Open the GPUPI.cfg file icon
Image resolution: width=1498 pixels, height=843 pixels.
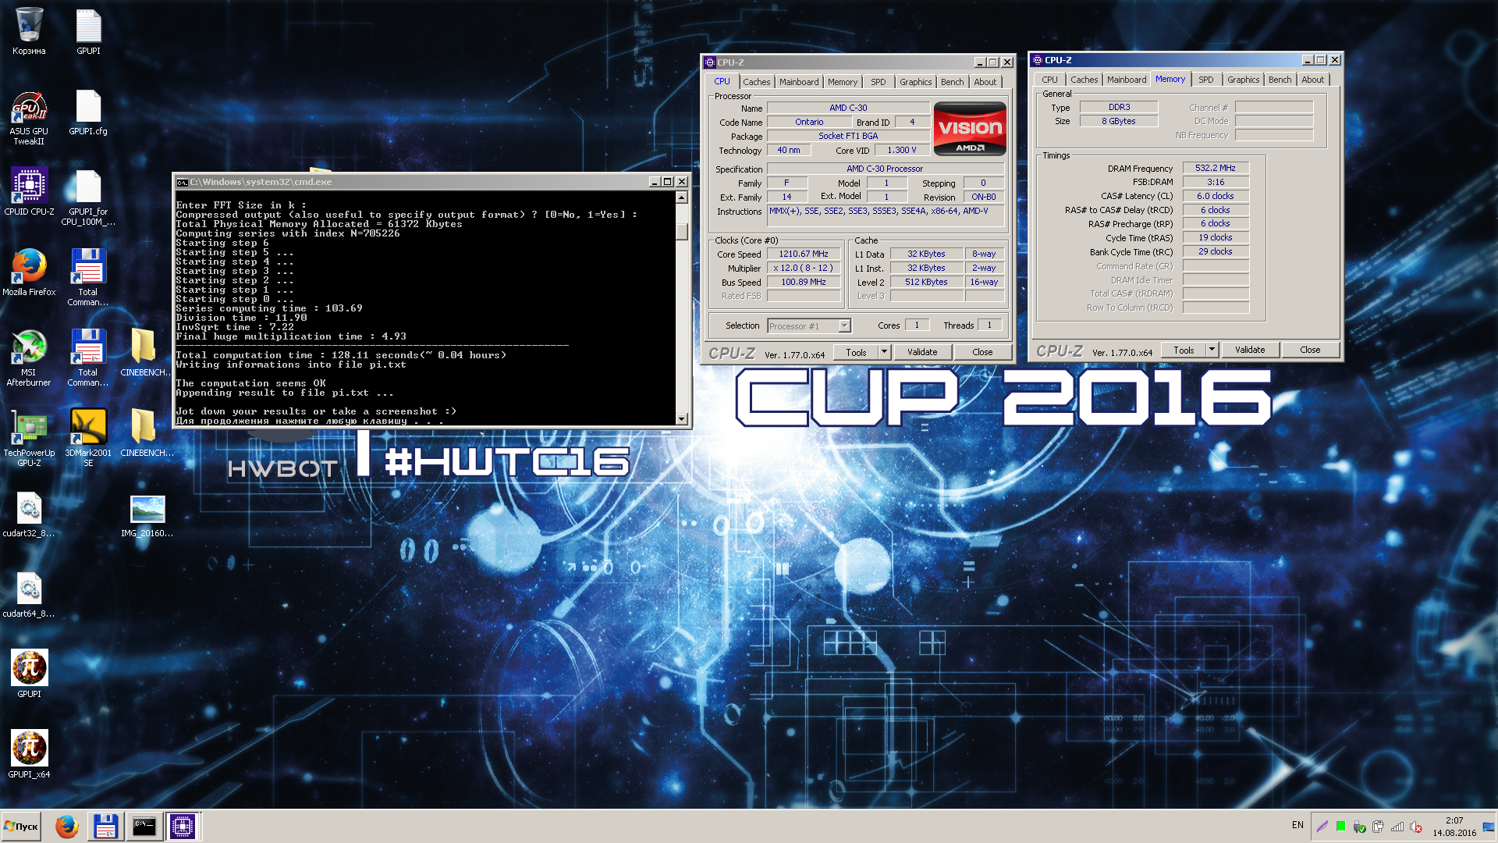point(88,112)
